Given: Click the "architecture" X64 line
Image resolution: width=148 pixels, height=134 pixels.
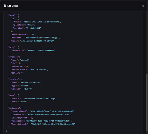Looking at the screenshot, I should (23, 35).
